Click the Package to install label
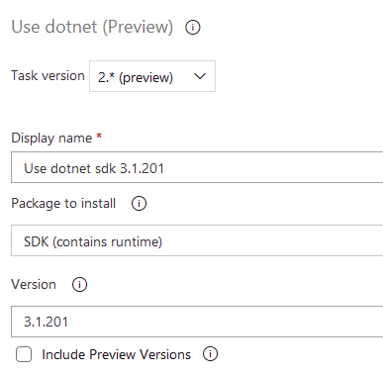This screenshot has height=374, width=383. pyautogui.click(x=63, y=203)
